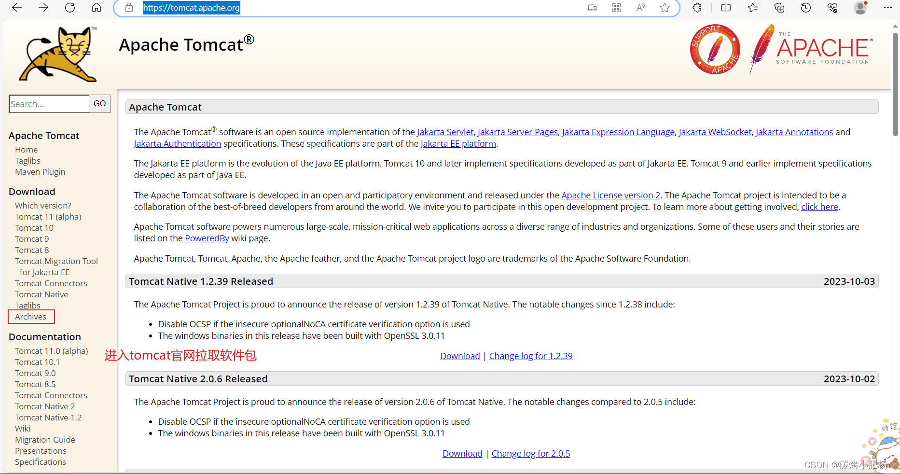
Task: Open the favorites list icon
Action: pos(753,8)
